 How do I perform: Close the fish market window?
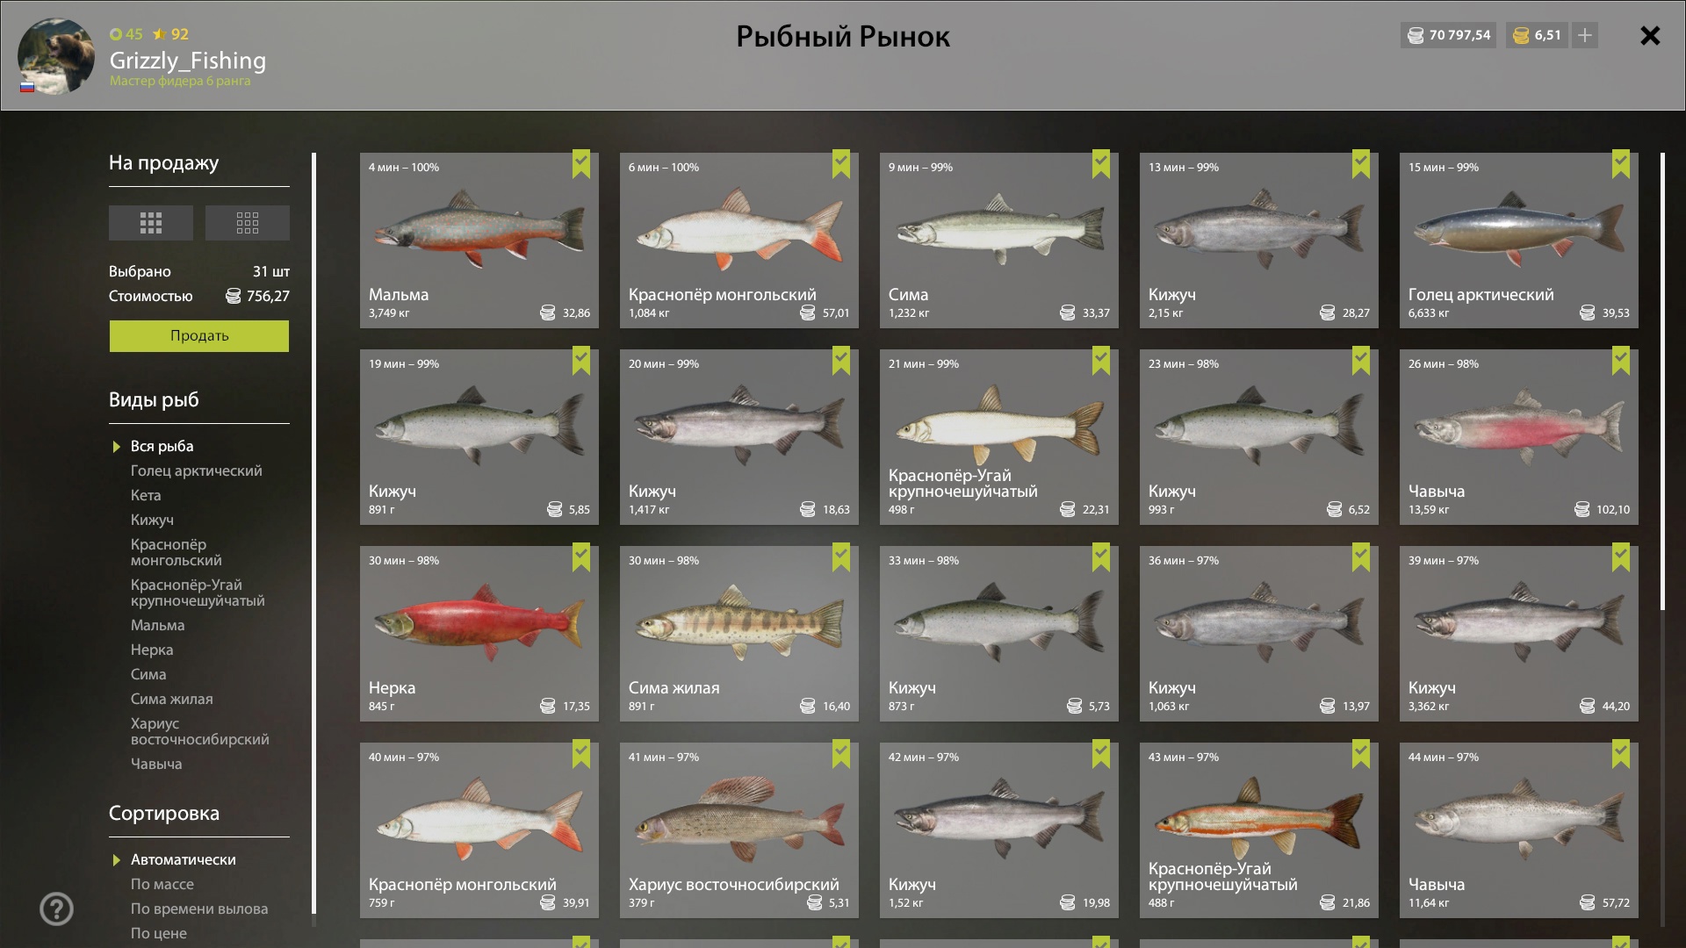click(1650, 35)
